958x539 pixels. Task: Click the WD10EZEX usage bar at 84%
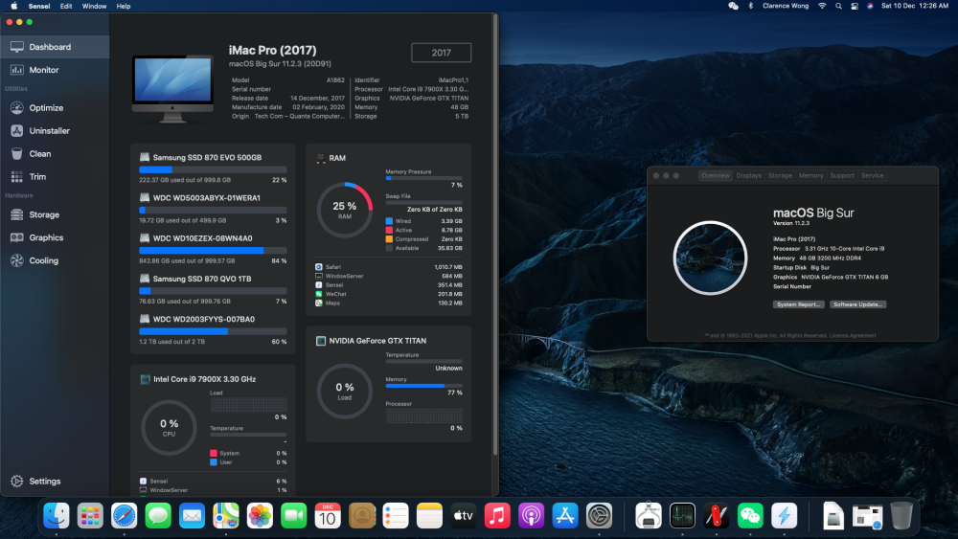point(213,250)
